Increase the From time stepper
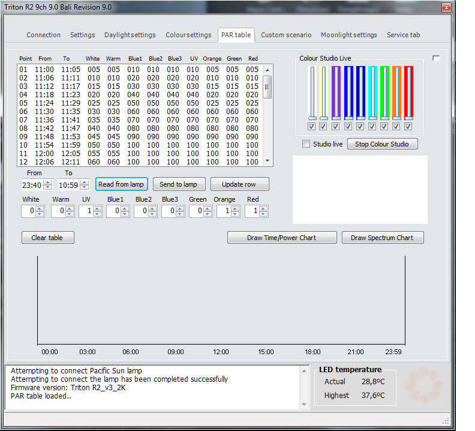Screen dimensions: 475x431 pyautogui.click(x=49, y=182)
